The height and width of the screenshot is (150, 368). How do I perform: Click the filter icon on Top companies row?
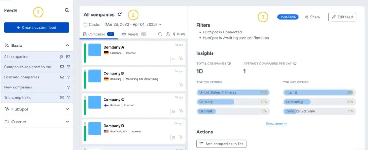coord(69,97)
